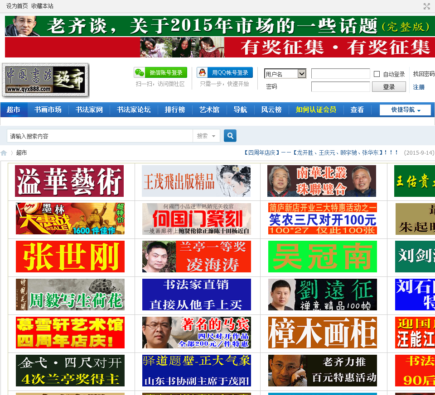Open the 书法家直销 blue banner
The image size is (435, 395).
point(196,295)
